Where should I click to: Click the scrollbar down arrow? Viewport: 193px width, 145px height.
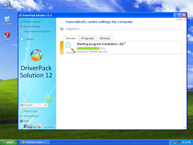(x=185, y=127)
